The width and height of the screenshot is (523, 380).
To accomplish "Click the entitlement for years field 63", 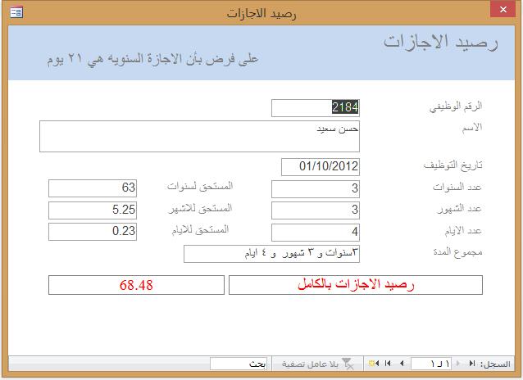I will 92,188.
